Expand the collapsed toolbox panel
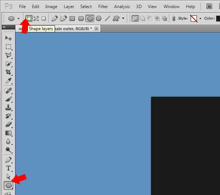Viewport: 220px width, 195px height. point(4,27)
